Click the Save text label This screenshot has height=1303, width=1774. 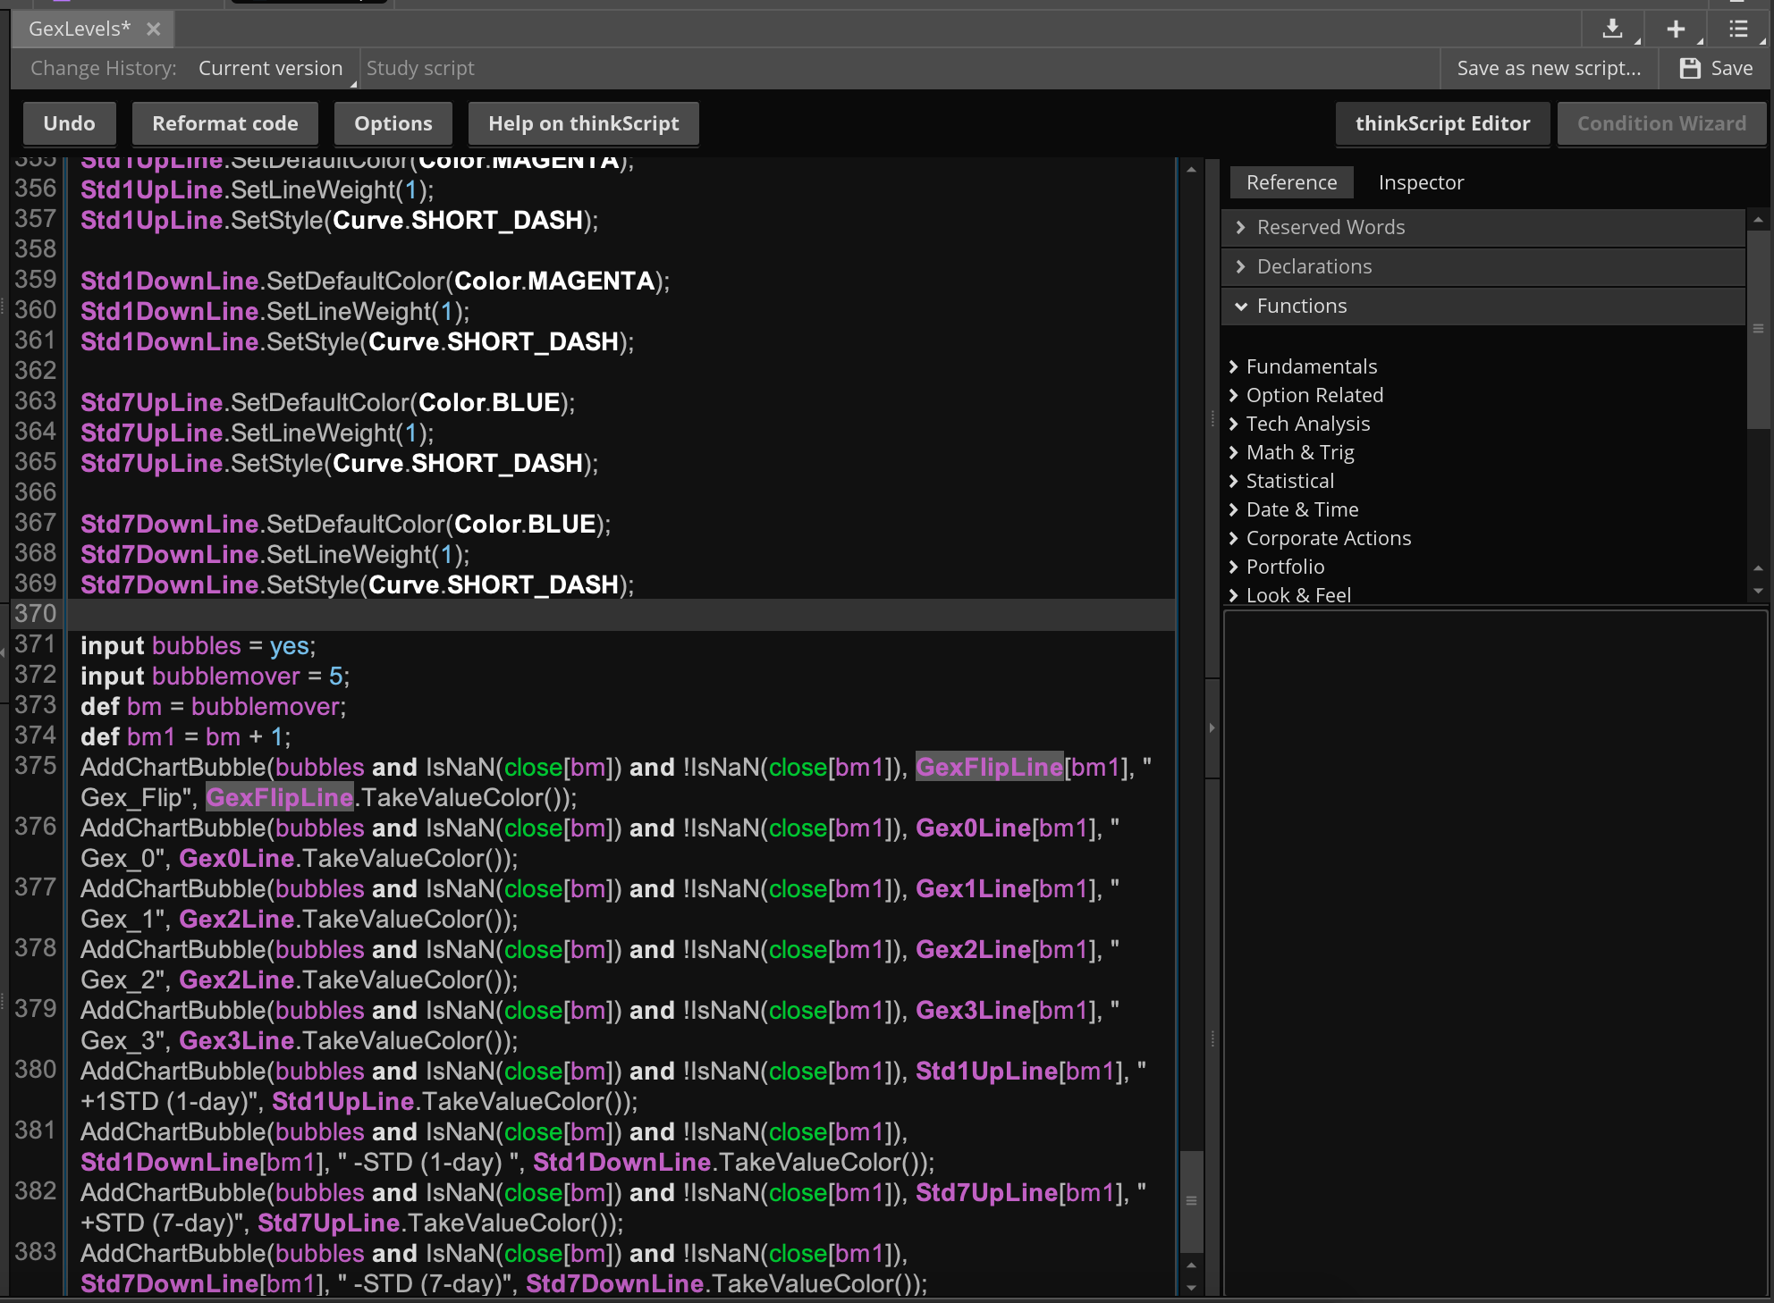(x=1731, y=68)
